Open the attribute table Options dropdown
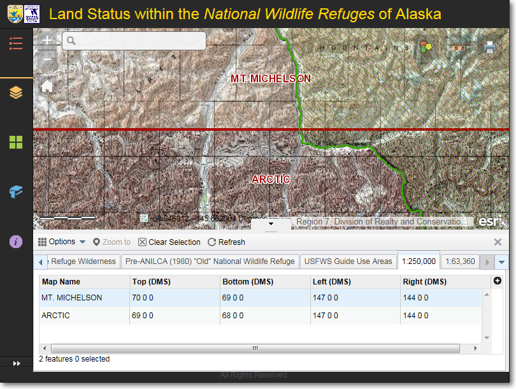This screenshot has height=389, width=516. point(62,242)
